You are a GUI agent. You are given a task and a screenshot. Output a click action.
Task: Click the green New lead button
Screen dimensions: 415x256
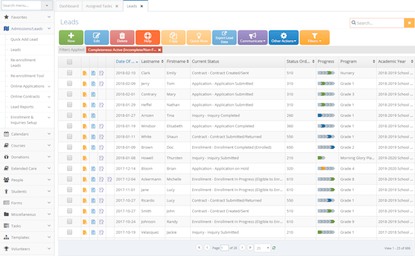pos(71,37)
